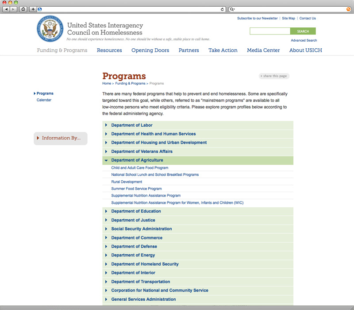Expand Department of Homeland Security section

pos(198,264)
